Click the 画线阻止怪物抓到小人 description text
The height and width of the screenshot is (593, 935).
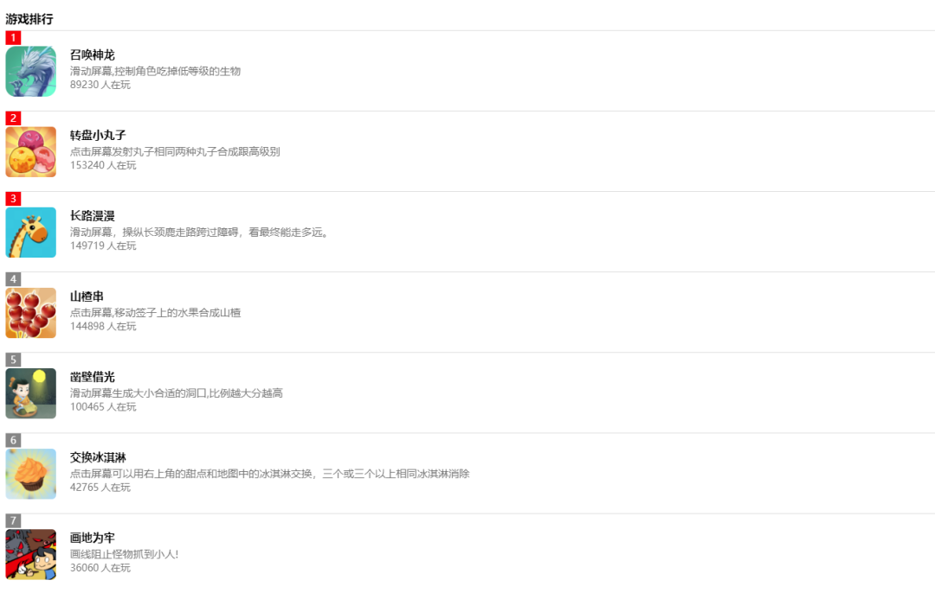[124, 554]
